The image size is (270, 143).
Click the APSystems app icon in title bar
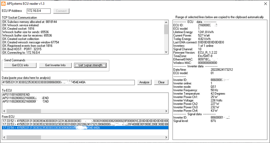(x=3, y=3)
